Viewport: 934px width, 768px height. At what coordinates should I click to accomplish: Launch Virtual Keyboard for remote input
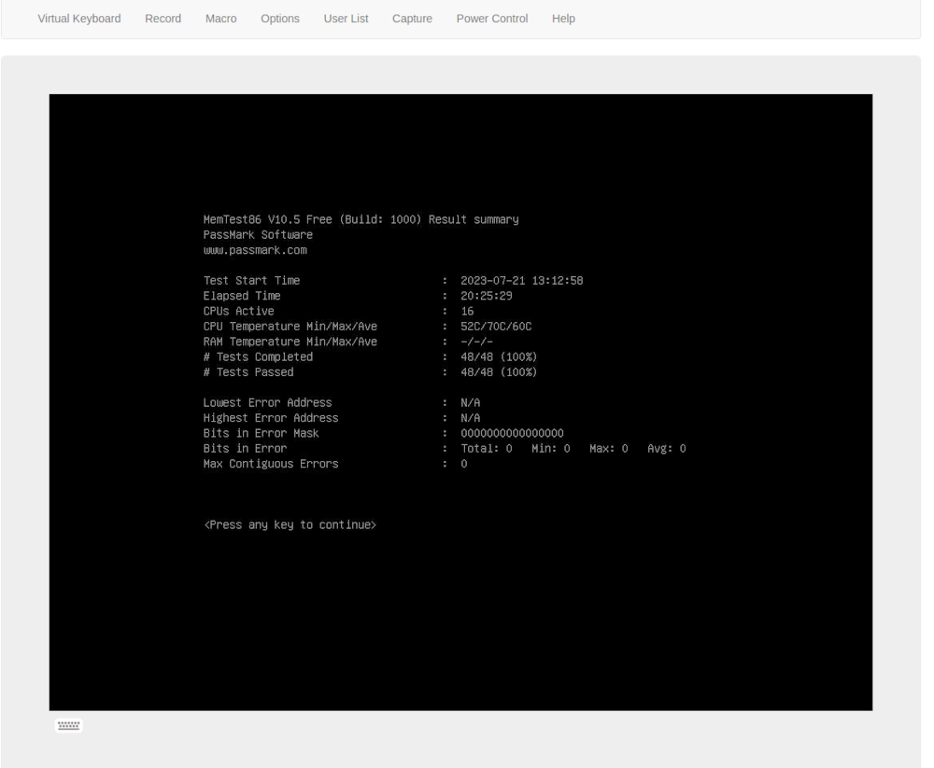(x=78, y=18)
